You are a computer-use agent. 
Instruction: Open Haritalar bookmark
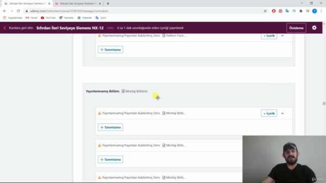click(x=67, y=18)
